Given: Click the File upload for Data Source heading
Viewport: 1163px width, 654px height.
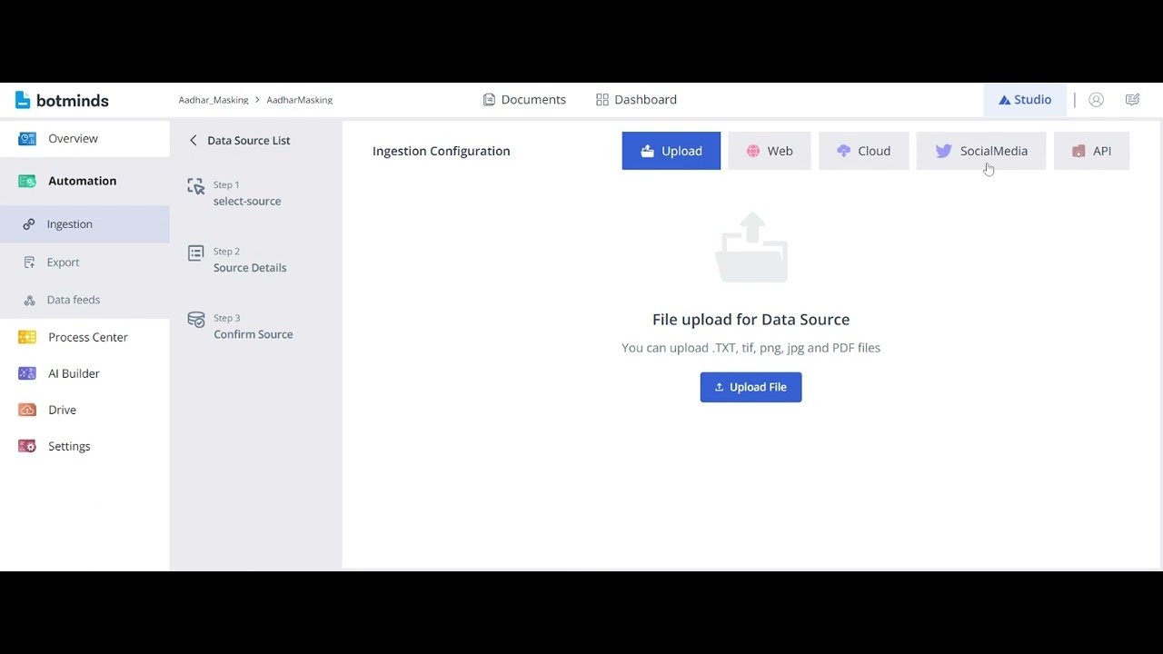Looking at the screenshot, I should 751,320.
